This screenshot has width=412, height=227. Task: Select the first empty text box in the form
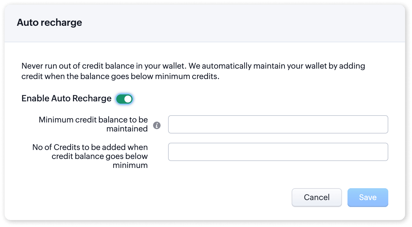pyautogui.click(x=278, y=125)
